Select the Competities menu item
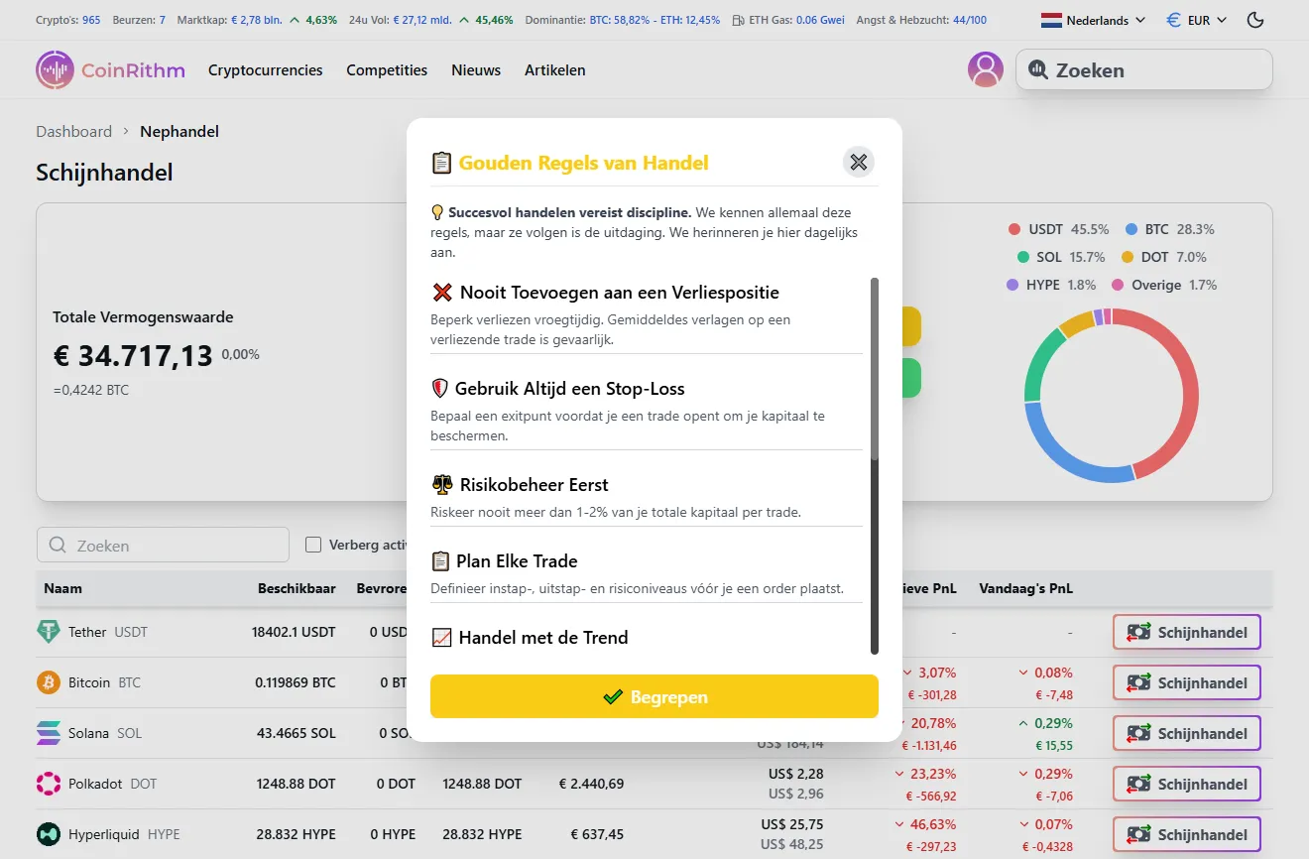 click(x=386, y=69)
